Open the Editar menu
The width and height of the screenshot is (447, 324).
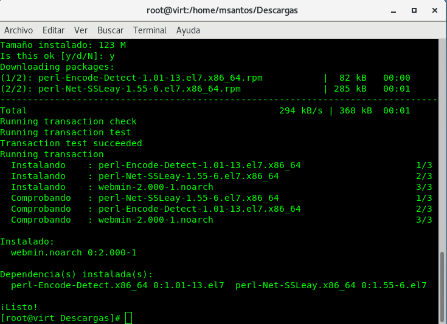coord(54,30)
